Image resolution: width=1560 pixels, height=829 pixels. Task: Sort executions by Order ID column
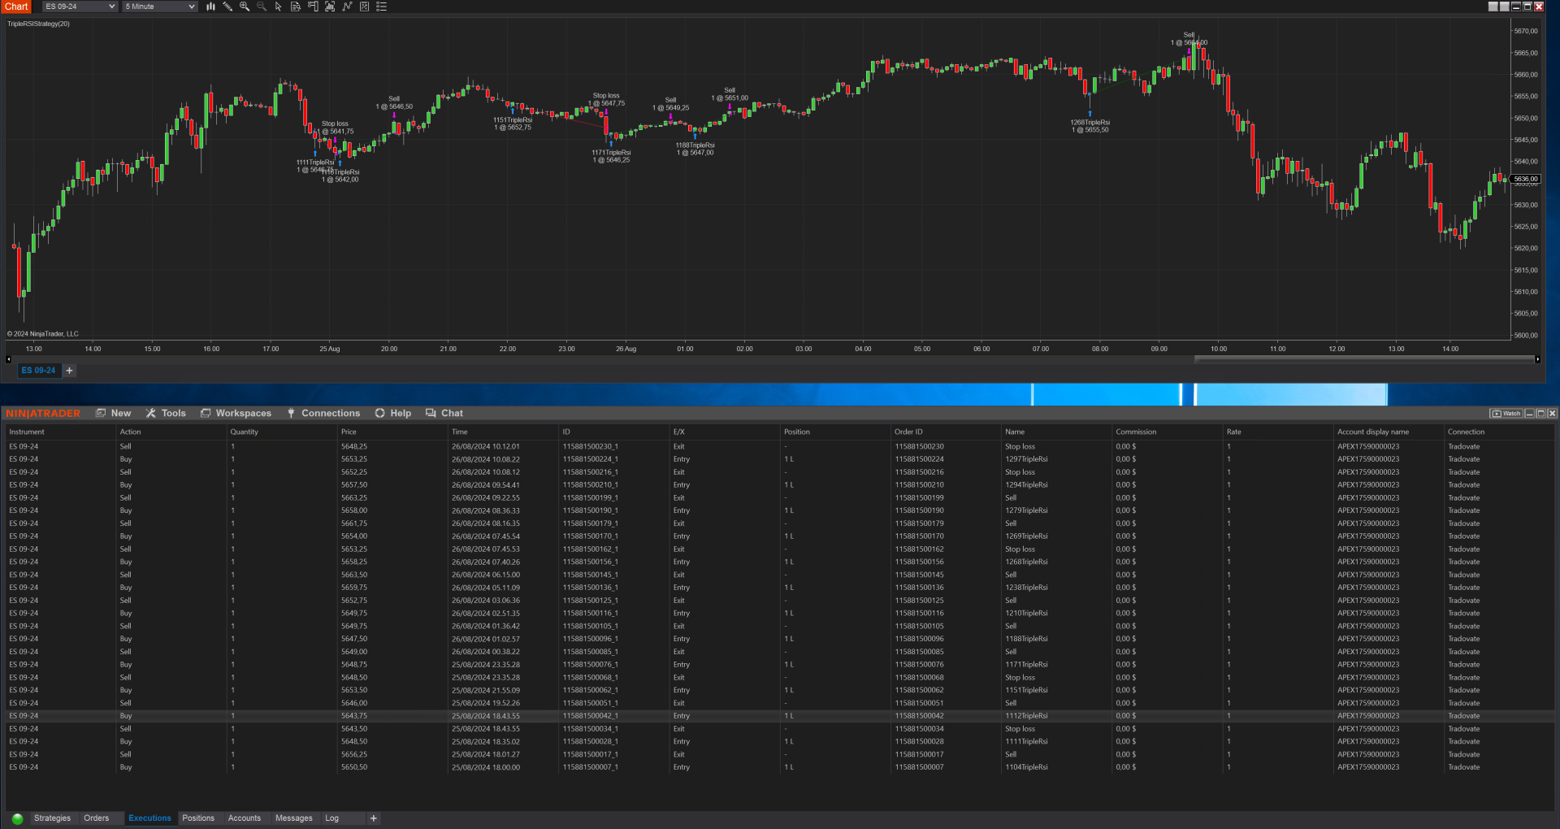click(908, 432)
